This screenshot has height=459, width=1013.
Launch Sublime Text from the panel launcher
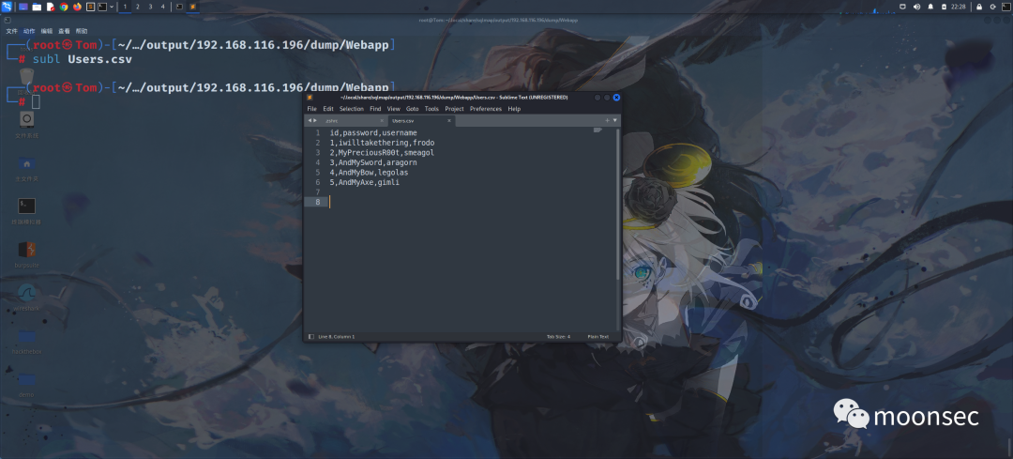pos(91,7)
